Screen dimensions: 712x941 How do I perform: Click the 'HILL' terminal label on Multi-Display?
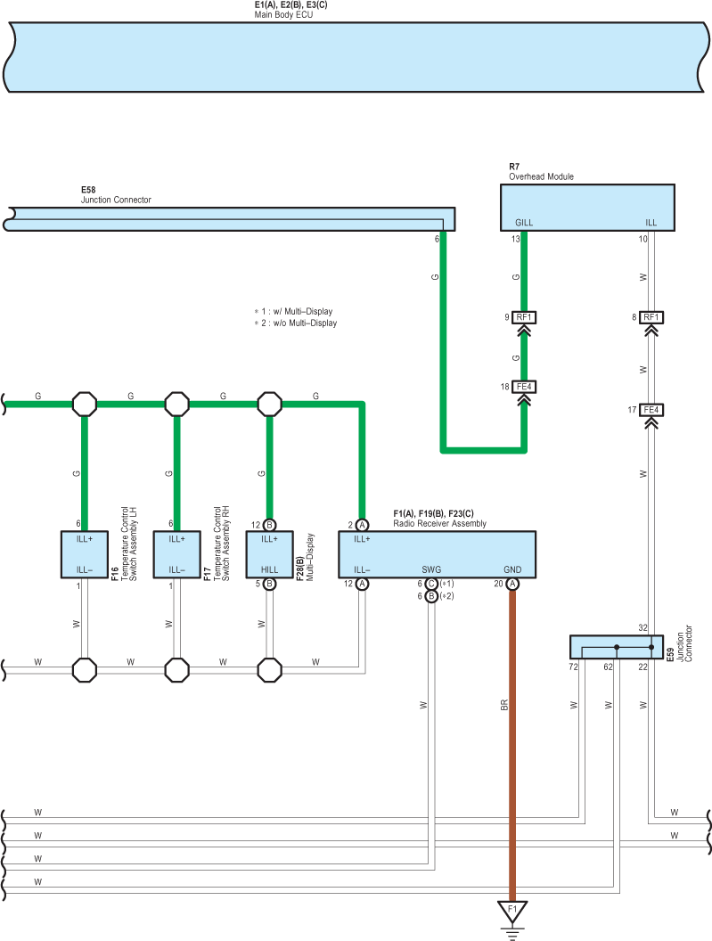click(x=269, y=569)
